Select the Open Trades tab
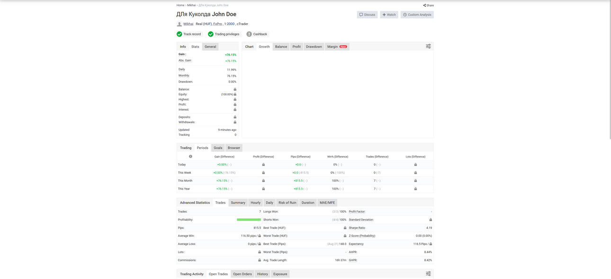Image resolution: width=611 pixels, height=279 pixels. [218, 274]
